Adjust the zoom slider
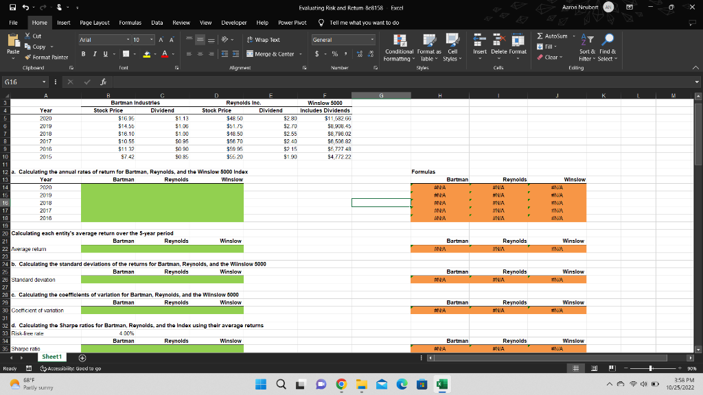Viewport: 703px width, 395px height. pyautogui.click(x=651, y=368)
